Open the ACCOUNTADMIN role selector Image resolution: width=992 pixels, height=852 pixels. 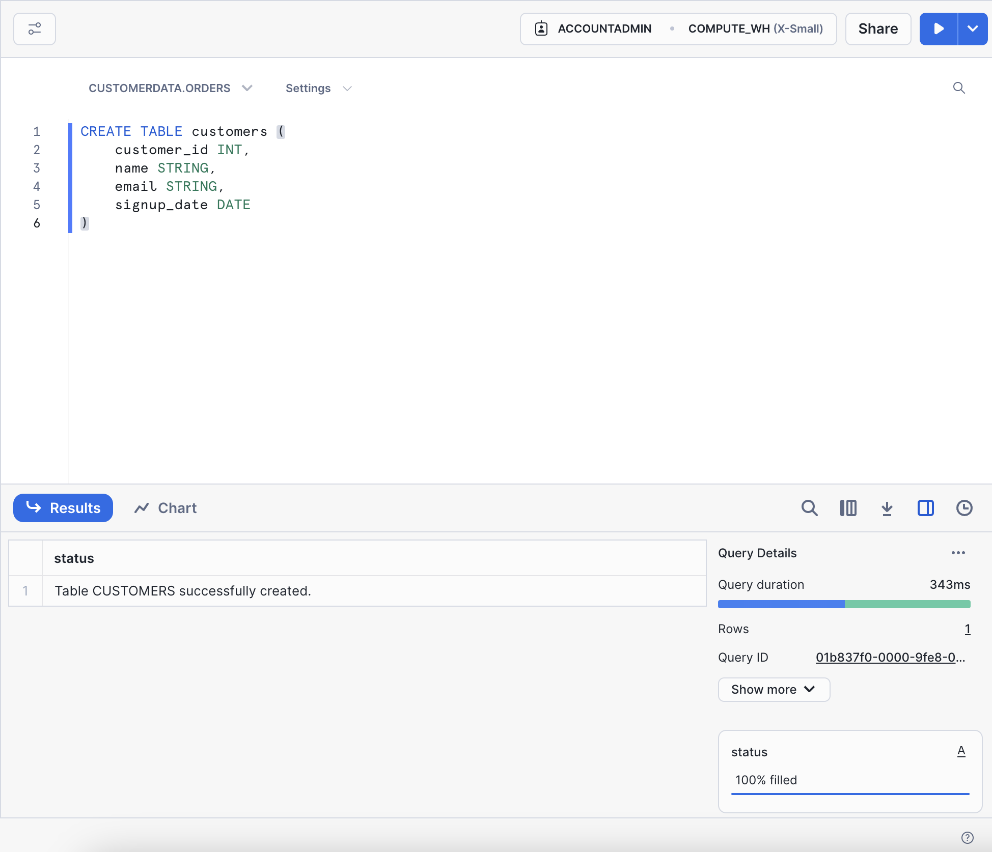coord(604,29)
